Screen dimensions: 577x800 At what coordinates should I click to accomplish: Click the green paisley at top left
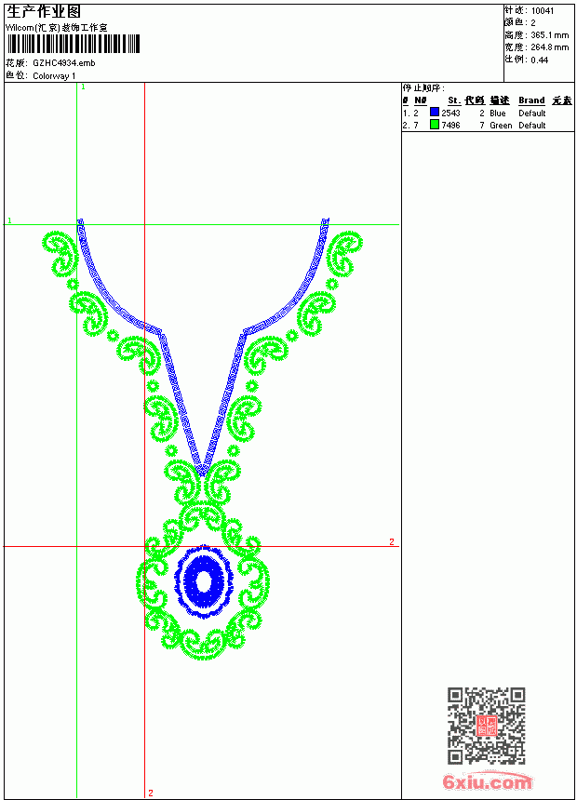tap(60, 252)
